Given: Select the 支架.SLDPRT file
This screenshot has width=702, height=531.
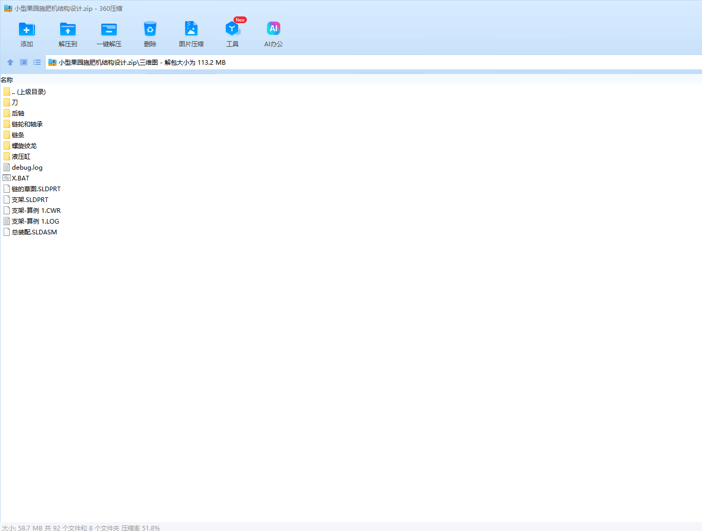Looking at the screenshot, I should (x=26, y=200).
